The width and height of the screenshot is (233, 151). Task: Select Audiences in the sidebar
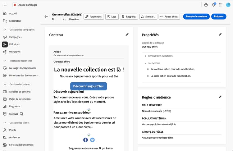(x=14, y=137)
